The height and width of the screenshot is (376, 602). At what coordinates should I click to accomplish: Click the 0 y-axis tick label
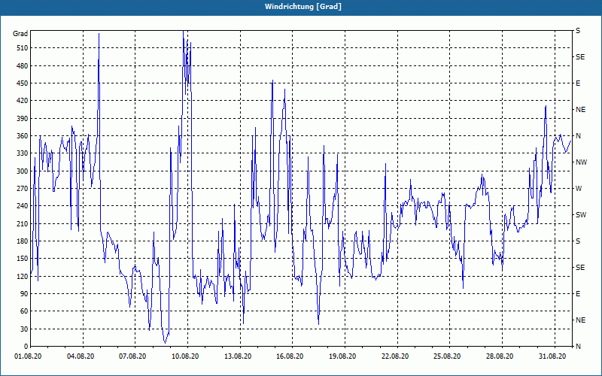click(26, 346)
